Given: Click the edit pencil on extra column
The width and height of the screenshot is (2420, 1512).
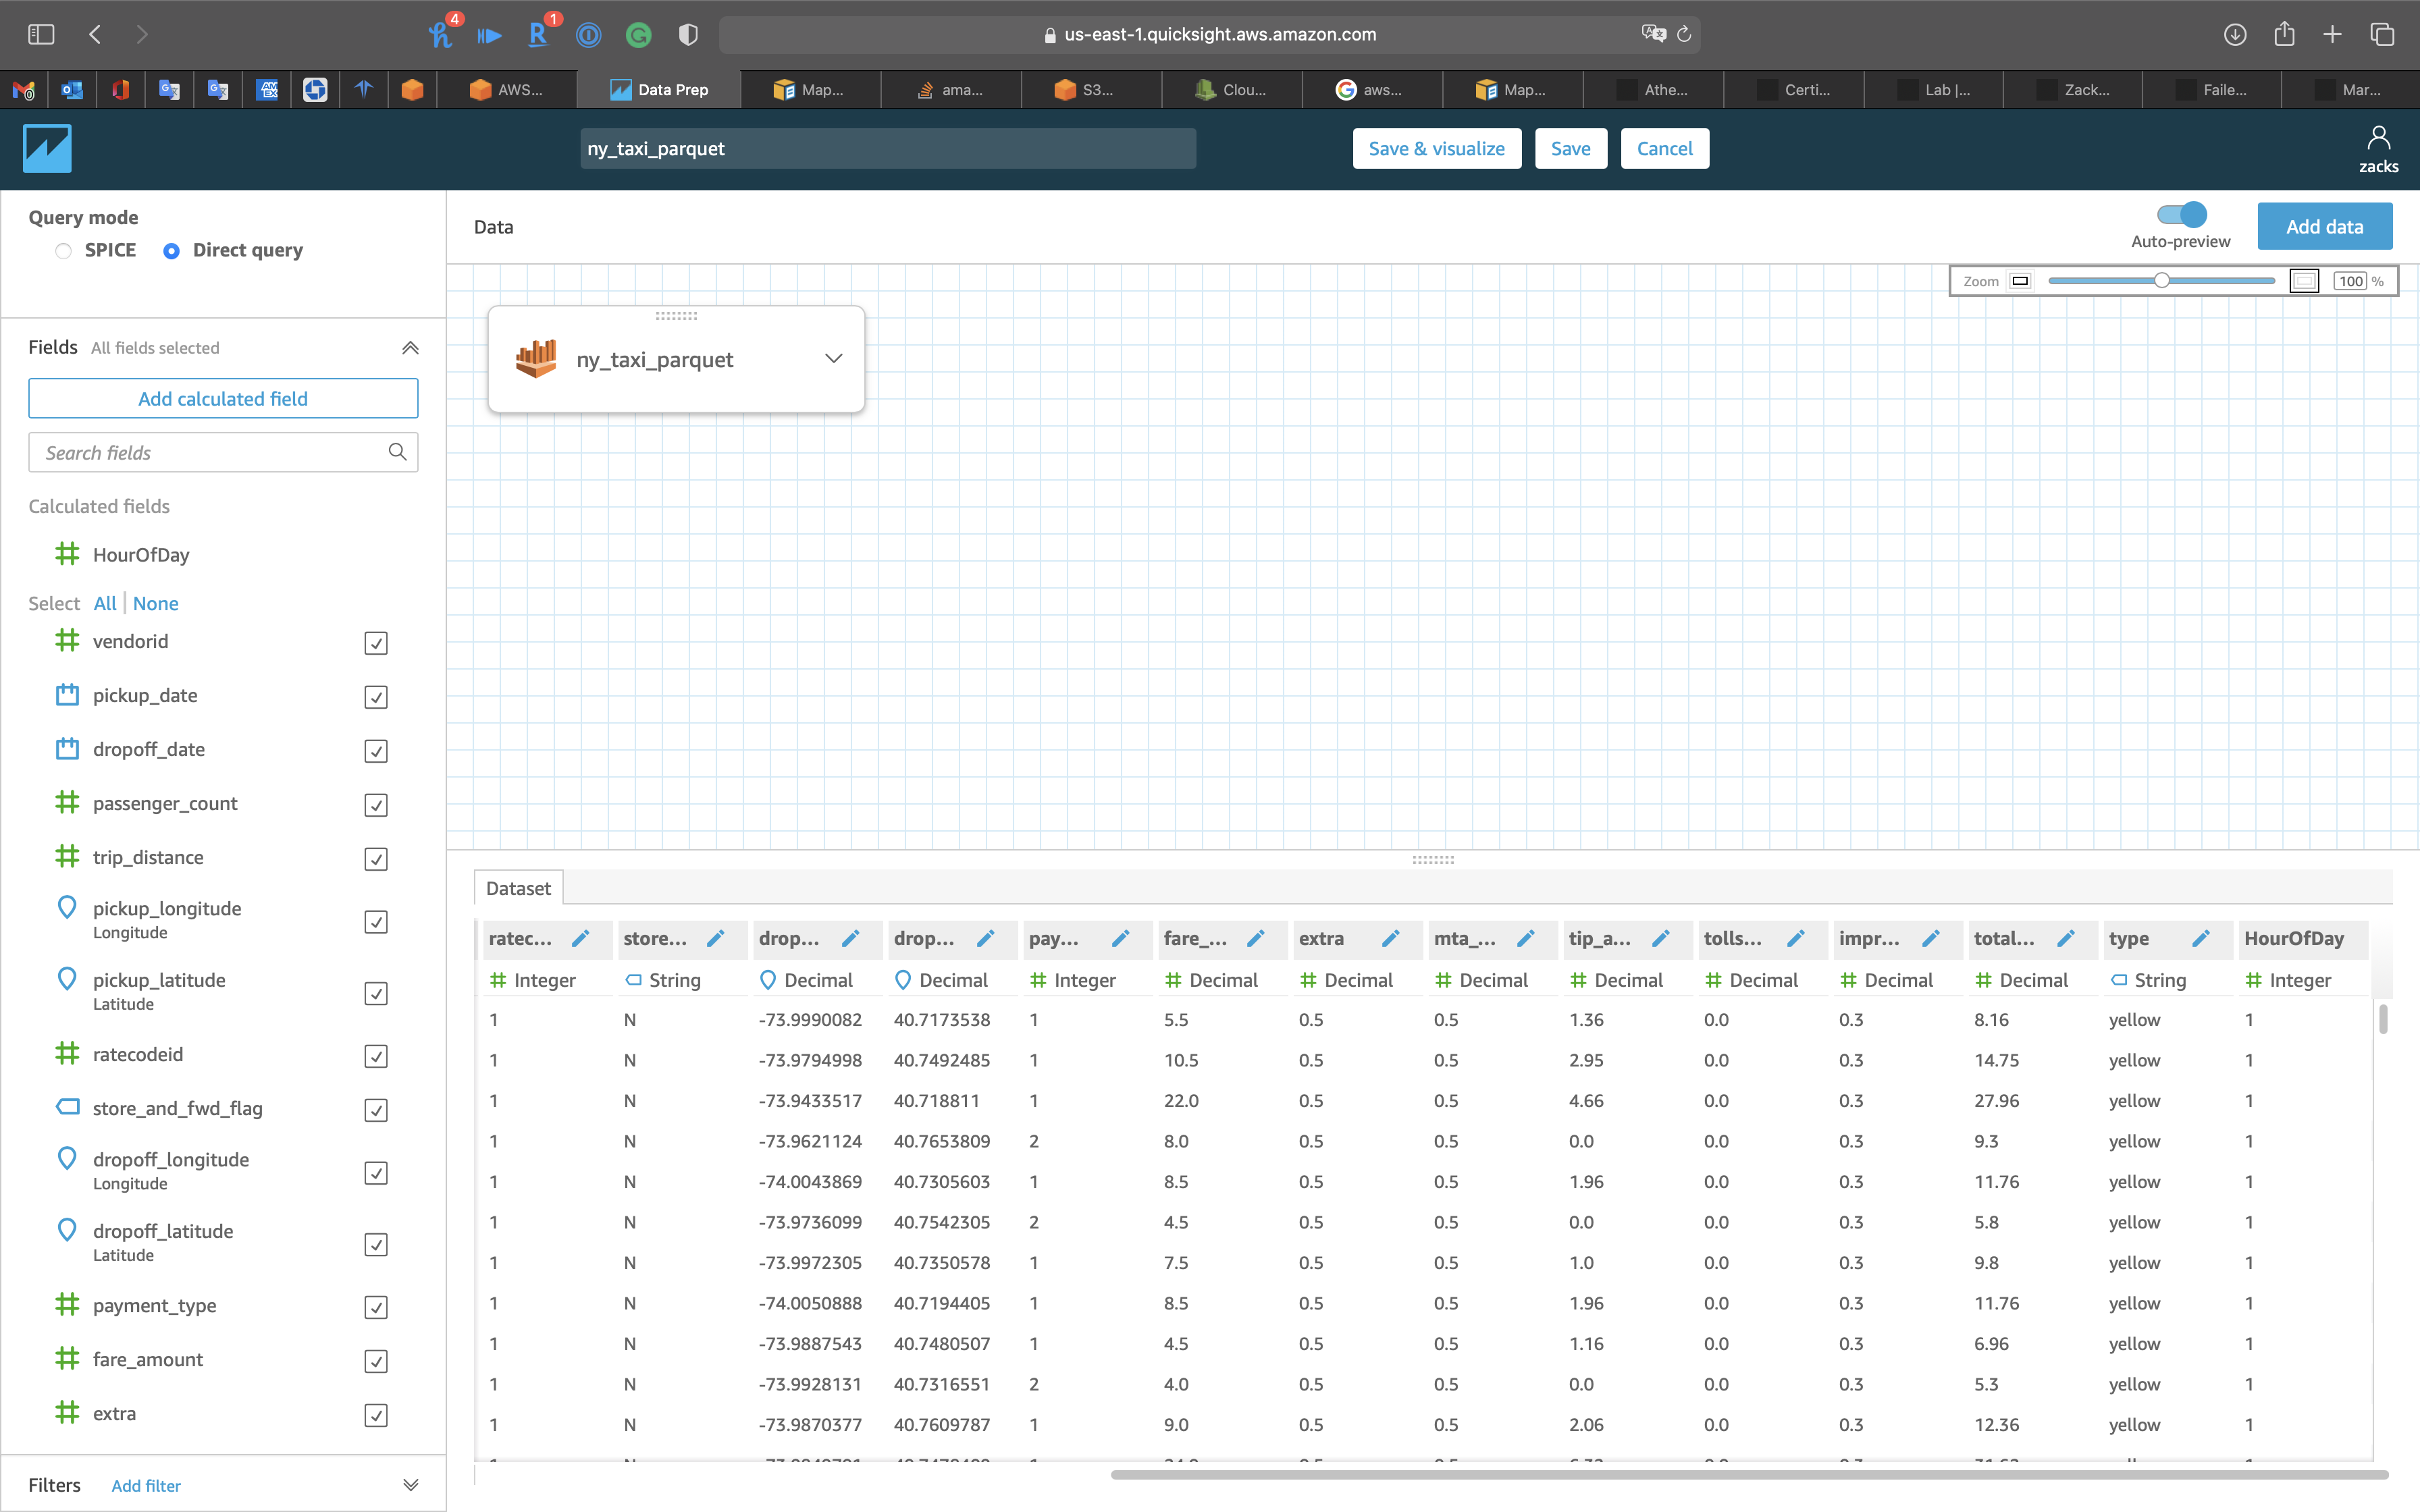Looking at the screenshot, I should tap(1391, 938).
